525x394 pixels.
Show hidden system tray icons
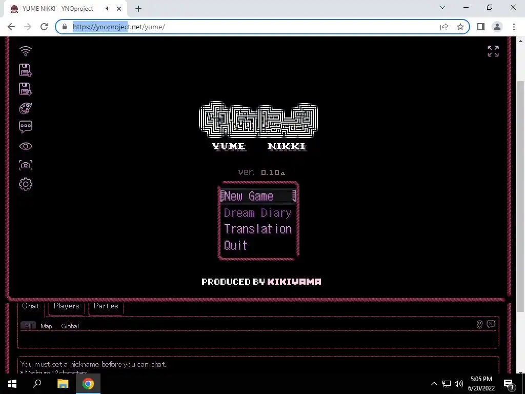coord(434,384)
